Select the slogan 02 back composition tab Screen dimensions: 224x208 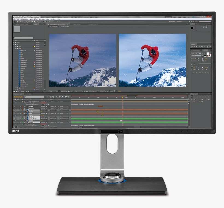(x=64, y=27)
